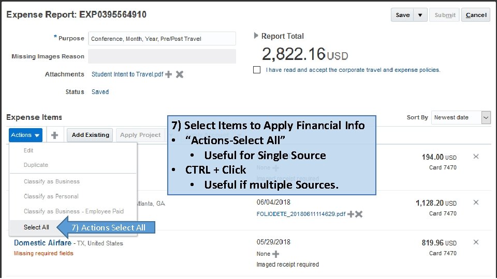Image resolution: width=497 pixels, height=279 pixels.
Task: Choose Select All from Actions menu
Action: point(36,227)
